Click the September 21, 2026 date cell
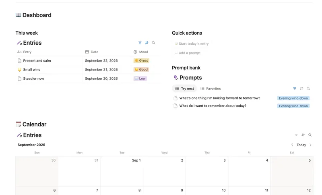Screen dimensions: 322x195 pyautogui.click(x=107, y=69)
